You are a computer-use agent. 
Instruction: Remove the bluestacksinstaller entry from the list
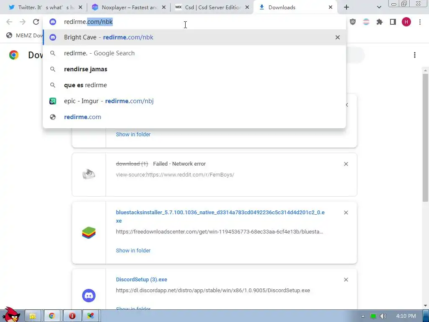point(346,213)
